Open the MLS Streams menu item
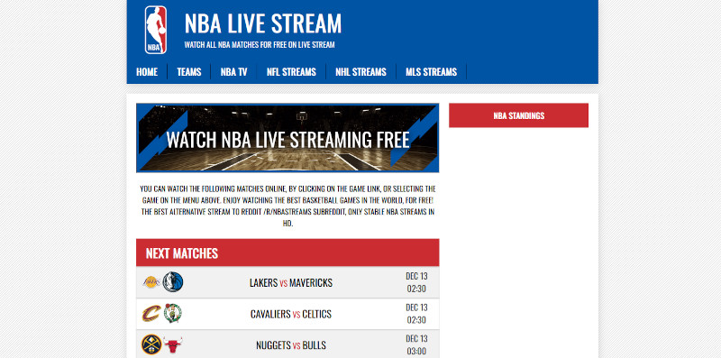 click(432, 72)
